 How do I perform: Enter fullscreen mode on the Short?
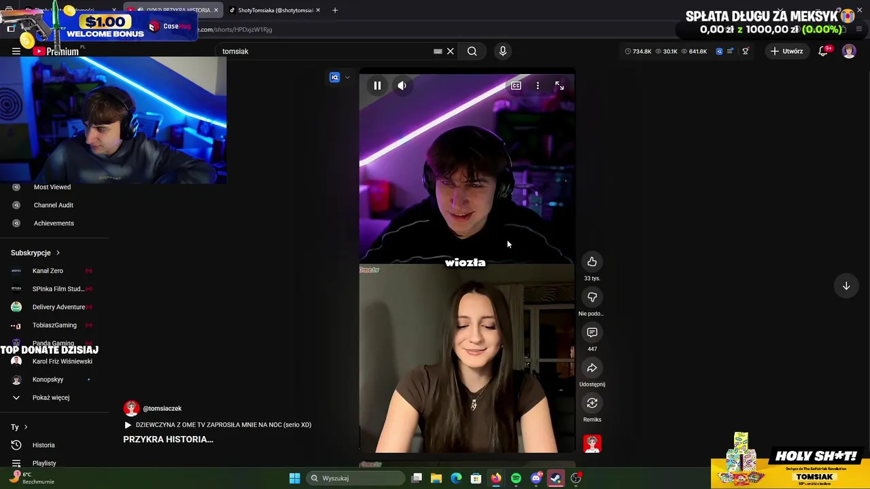click(559, 86)
